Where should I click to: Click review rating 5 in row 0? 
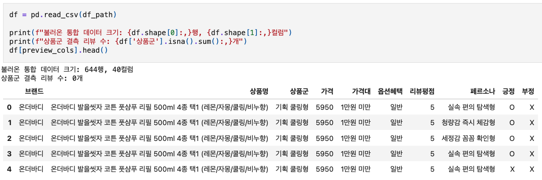432,107
